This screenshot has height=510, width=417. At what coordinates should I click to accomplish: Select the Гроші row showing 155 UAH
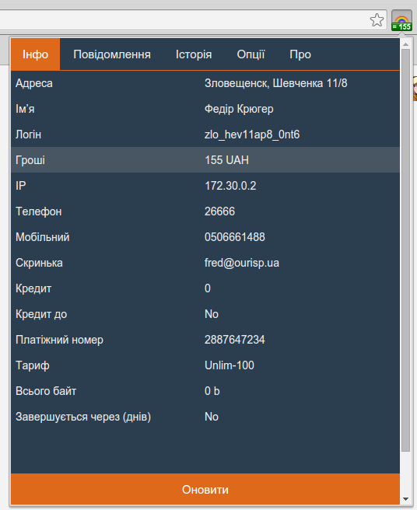click(205, 159)
